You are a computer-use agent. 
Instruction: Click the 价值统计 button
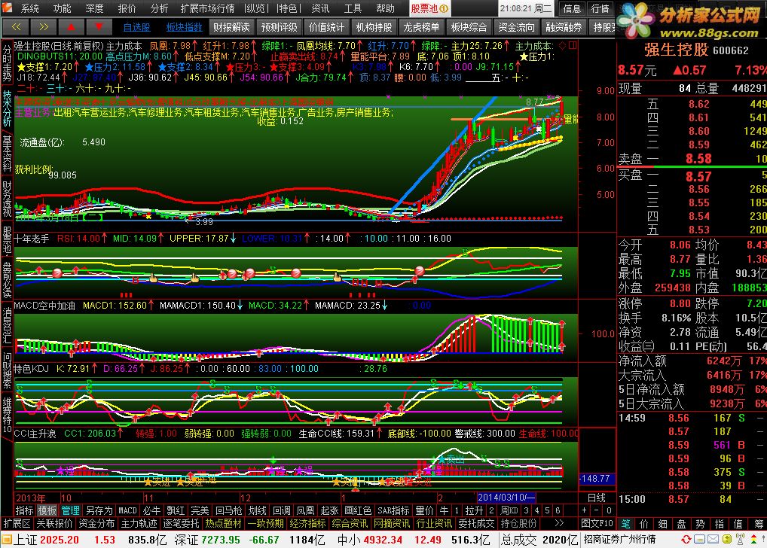pyautogui.click(x=327, y=27)
